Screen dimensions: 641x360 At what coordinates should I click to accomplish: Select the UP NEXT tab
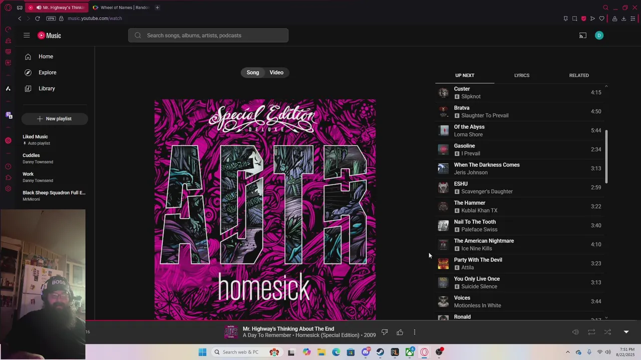[465, 75]
